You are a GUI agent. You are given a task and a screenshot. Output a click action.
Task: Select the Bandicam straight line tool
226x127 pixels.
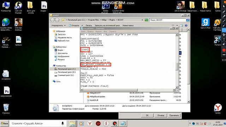224,21
